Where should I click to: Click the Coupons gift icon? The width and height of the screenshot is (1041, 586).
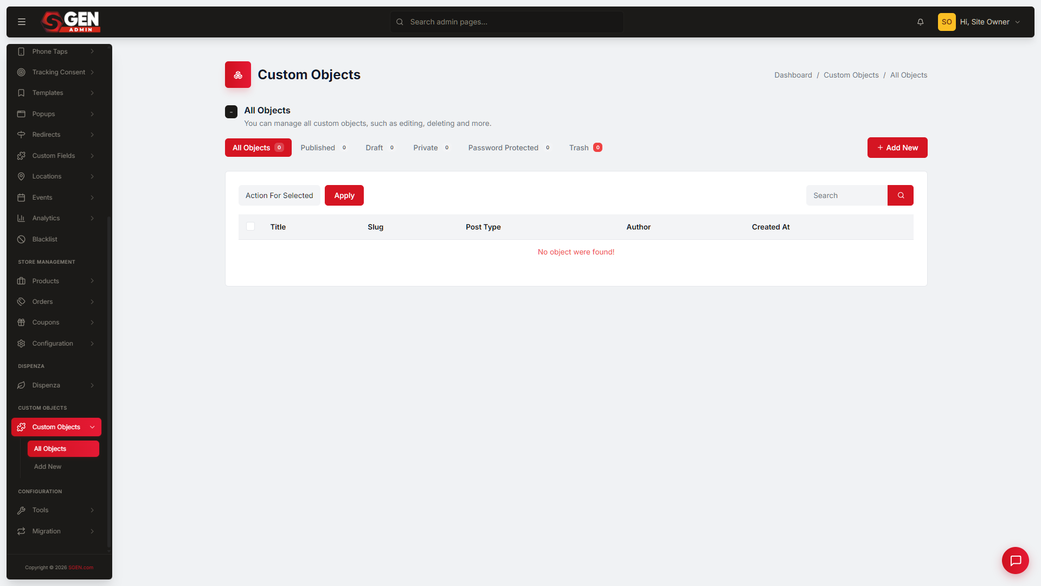[21, 322]
